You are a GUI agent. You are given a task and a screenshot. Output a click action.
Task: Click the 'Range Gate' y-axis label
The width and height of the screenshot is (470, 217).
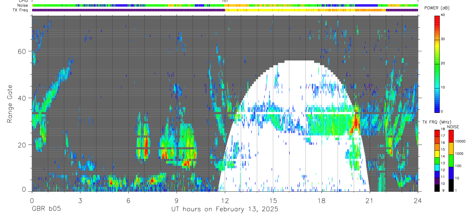pyautogui.click(x=10, y=104)
